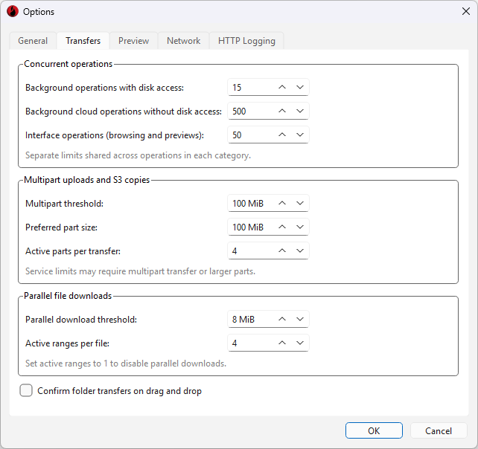The height and width of the screenshot is (449, 478).
Task: Open the Preview tab
Action: 133,41
